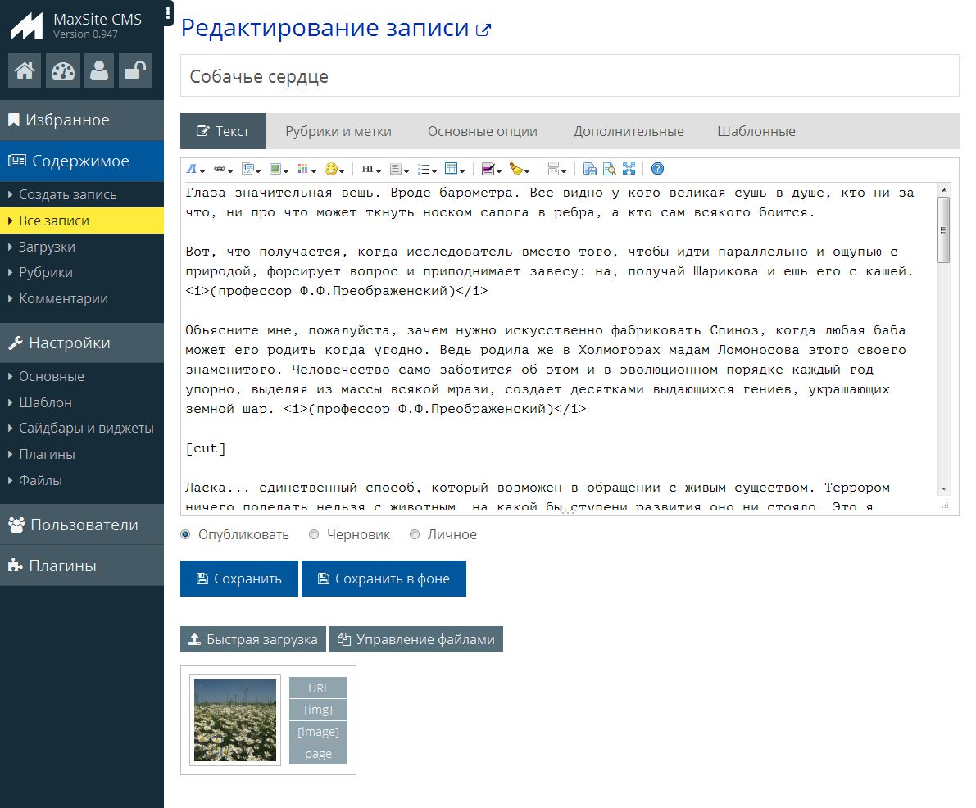This screenshot has width=976, height=808.
Task: Switch to the Рубрики и метки tab
Action: pyautogui.click(x=338, y=131)
